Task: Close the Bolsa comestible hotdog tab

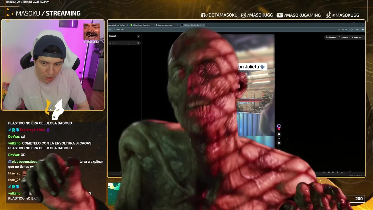Action: coord(178,25)
